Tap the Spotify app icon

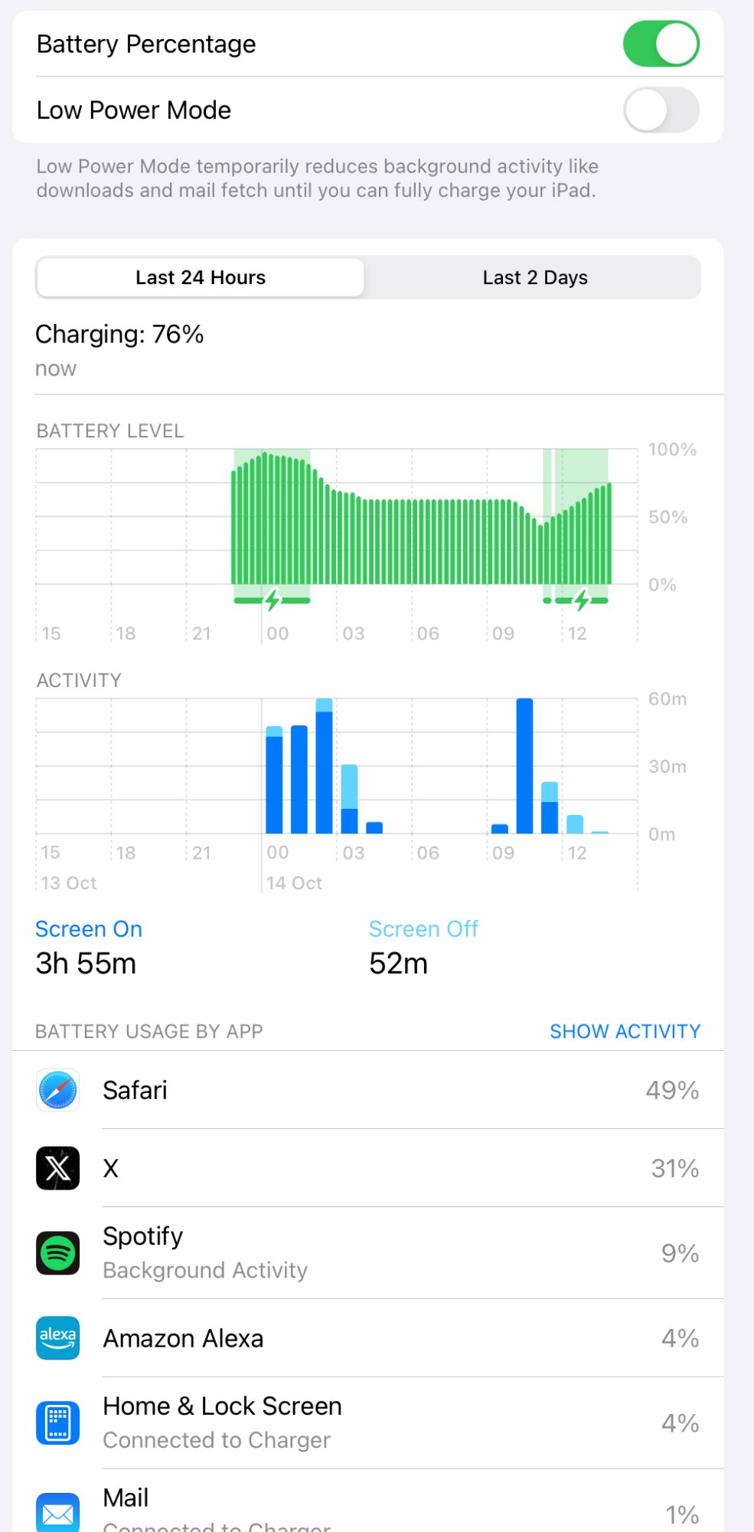click(x=57, y=1253)
